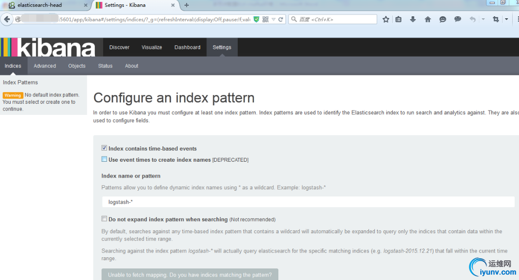The image size is (519, 280).
Task: Enable Use event times to create index names
Action: point(104,159)
